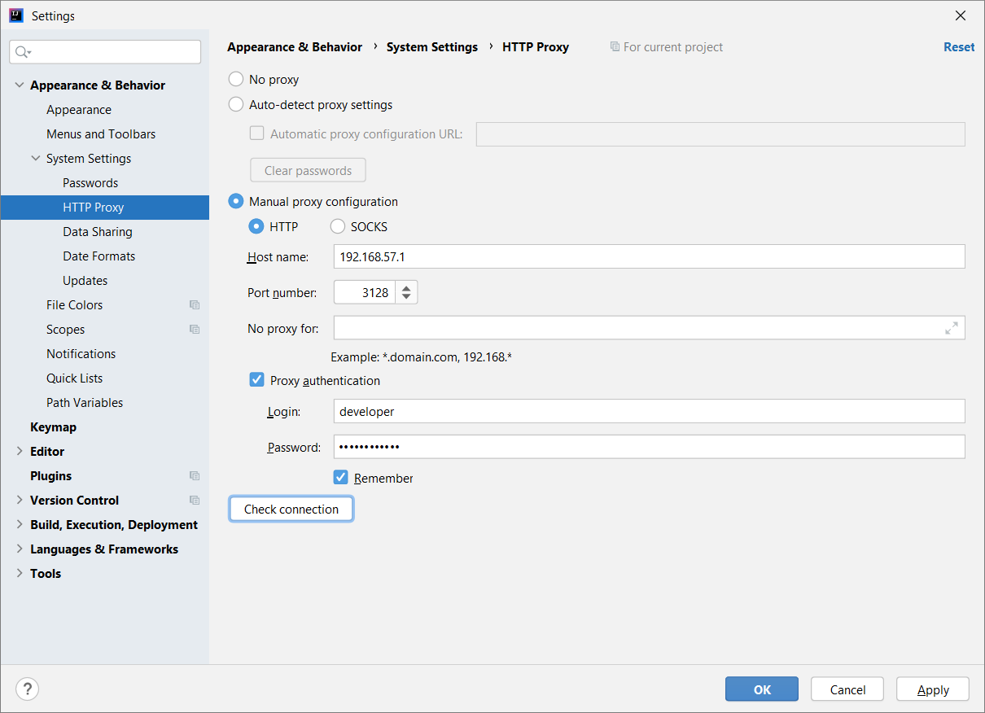This screenshot has width=985, height=713.
Task: Open the Passwords settings page
Action: pos(90,183)
